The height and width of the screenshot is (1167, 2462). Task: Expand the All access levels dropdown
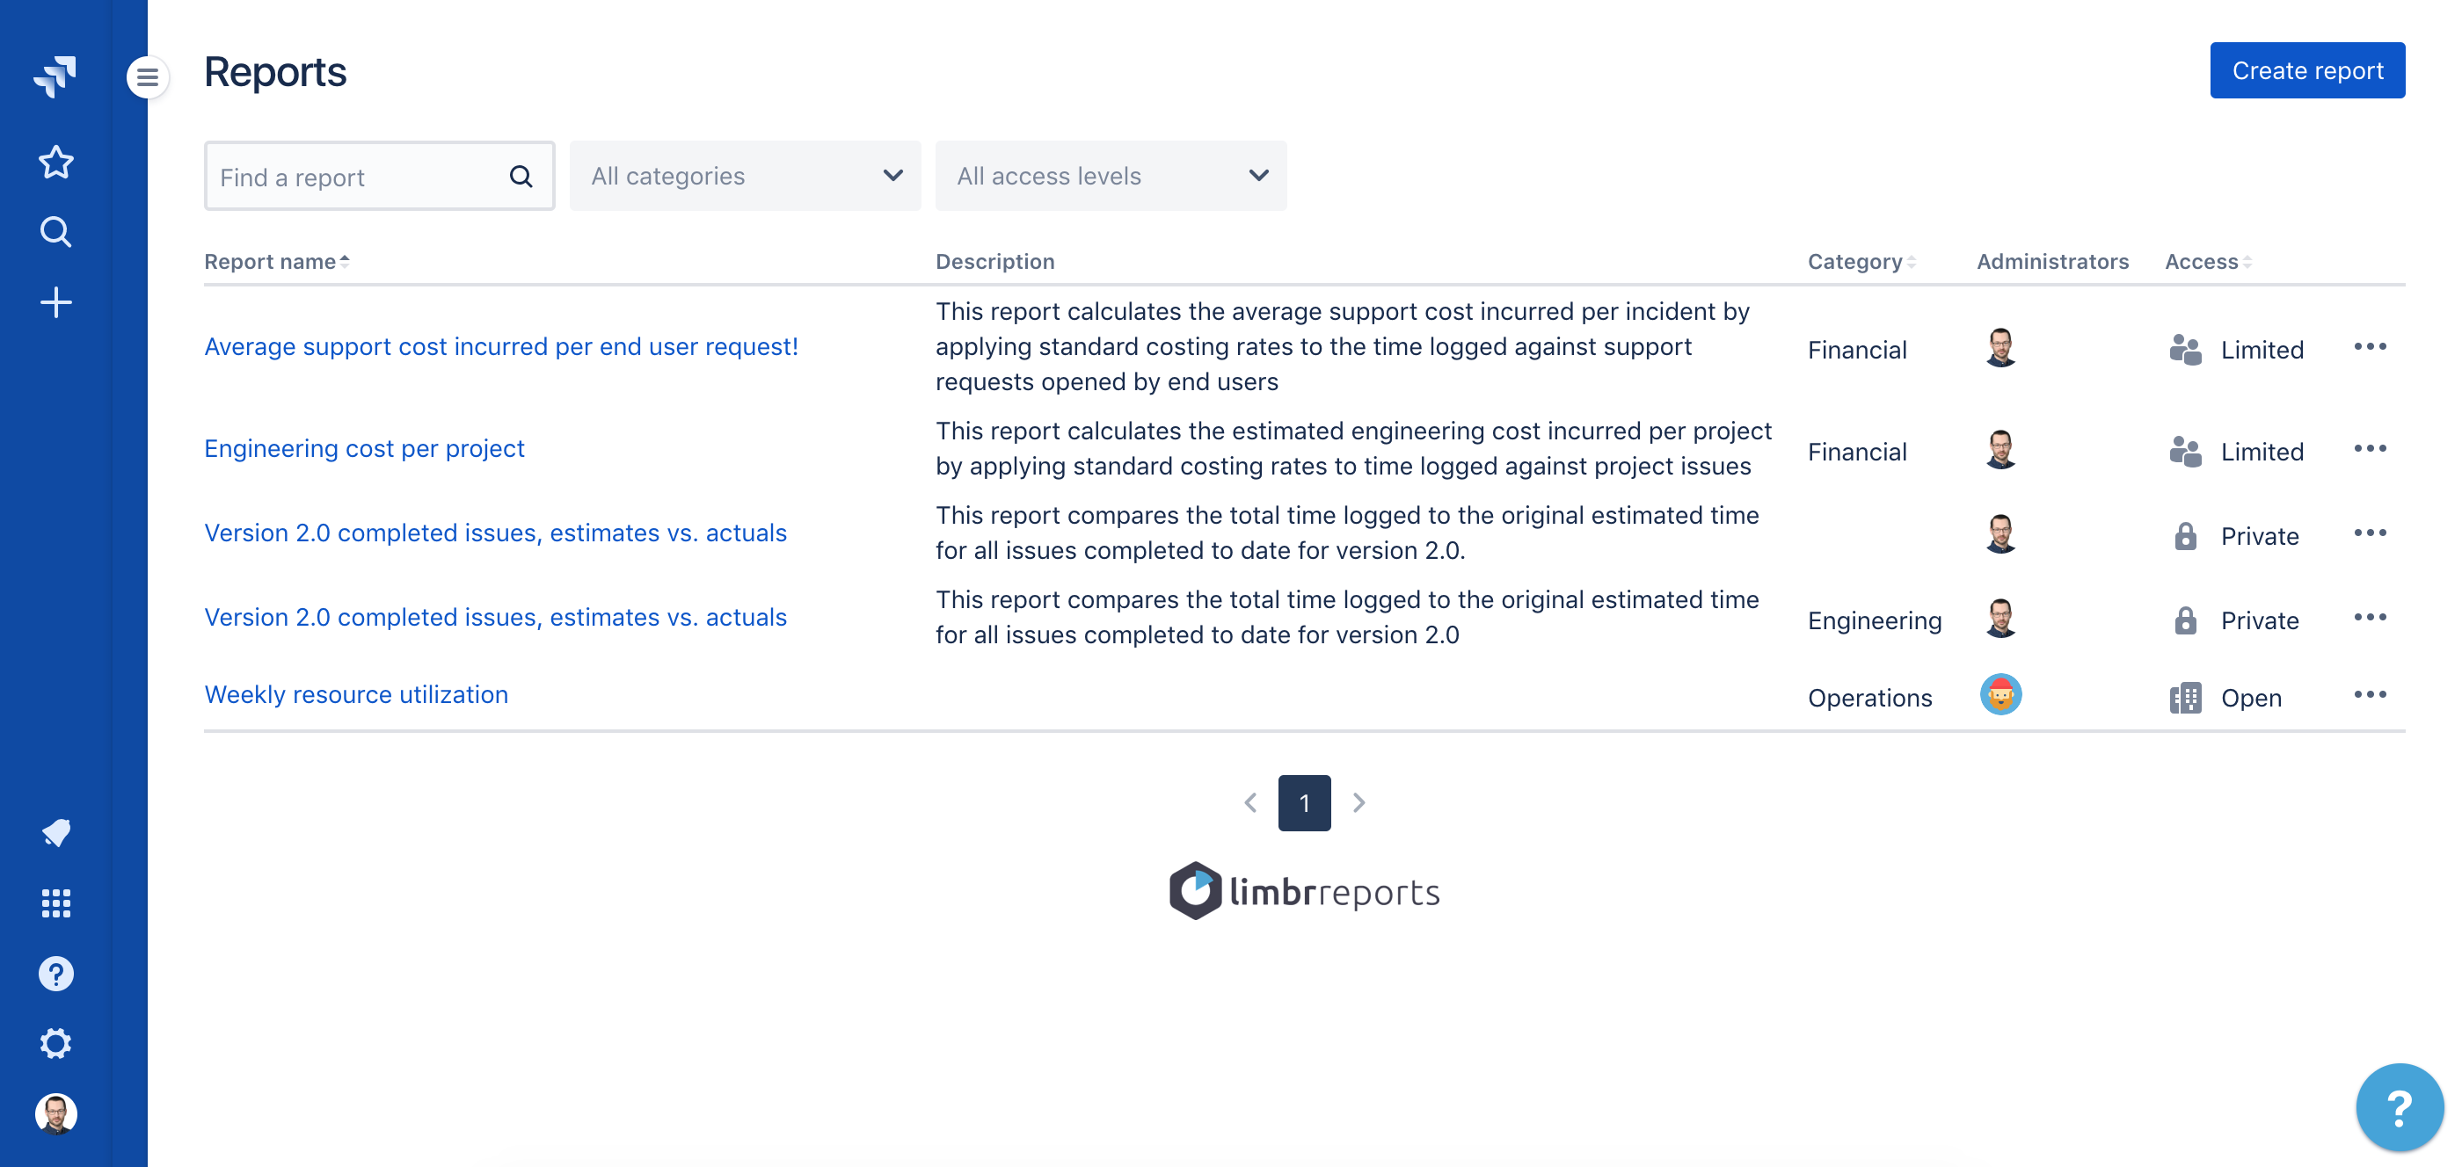point(1110,176)
